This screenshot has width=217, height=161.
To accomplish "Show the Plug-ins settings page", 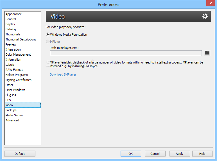I will click(23, 95).
